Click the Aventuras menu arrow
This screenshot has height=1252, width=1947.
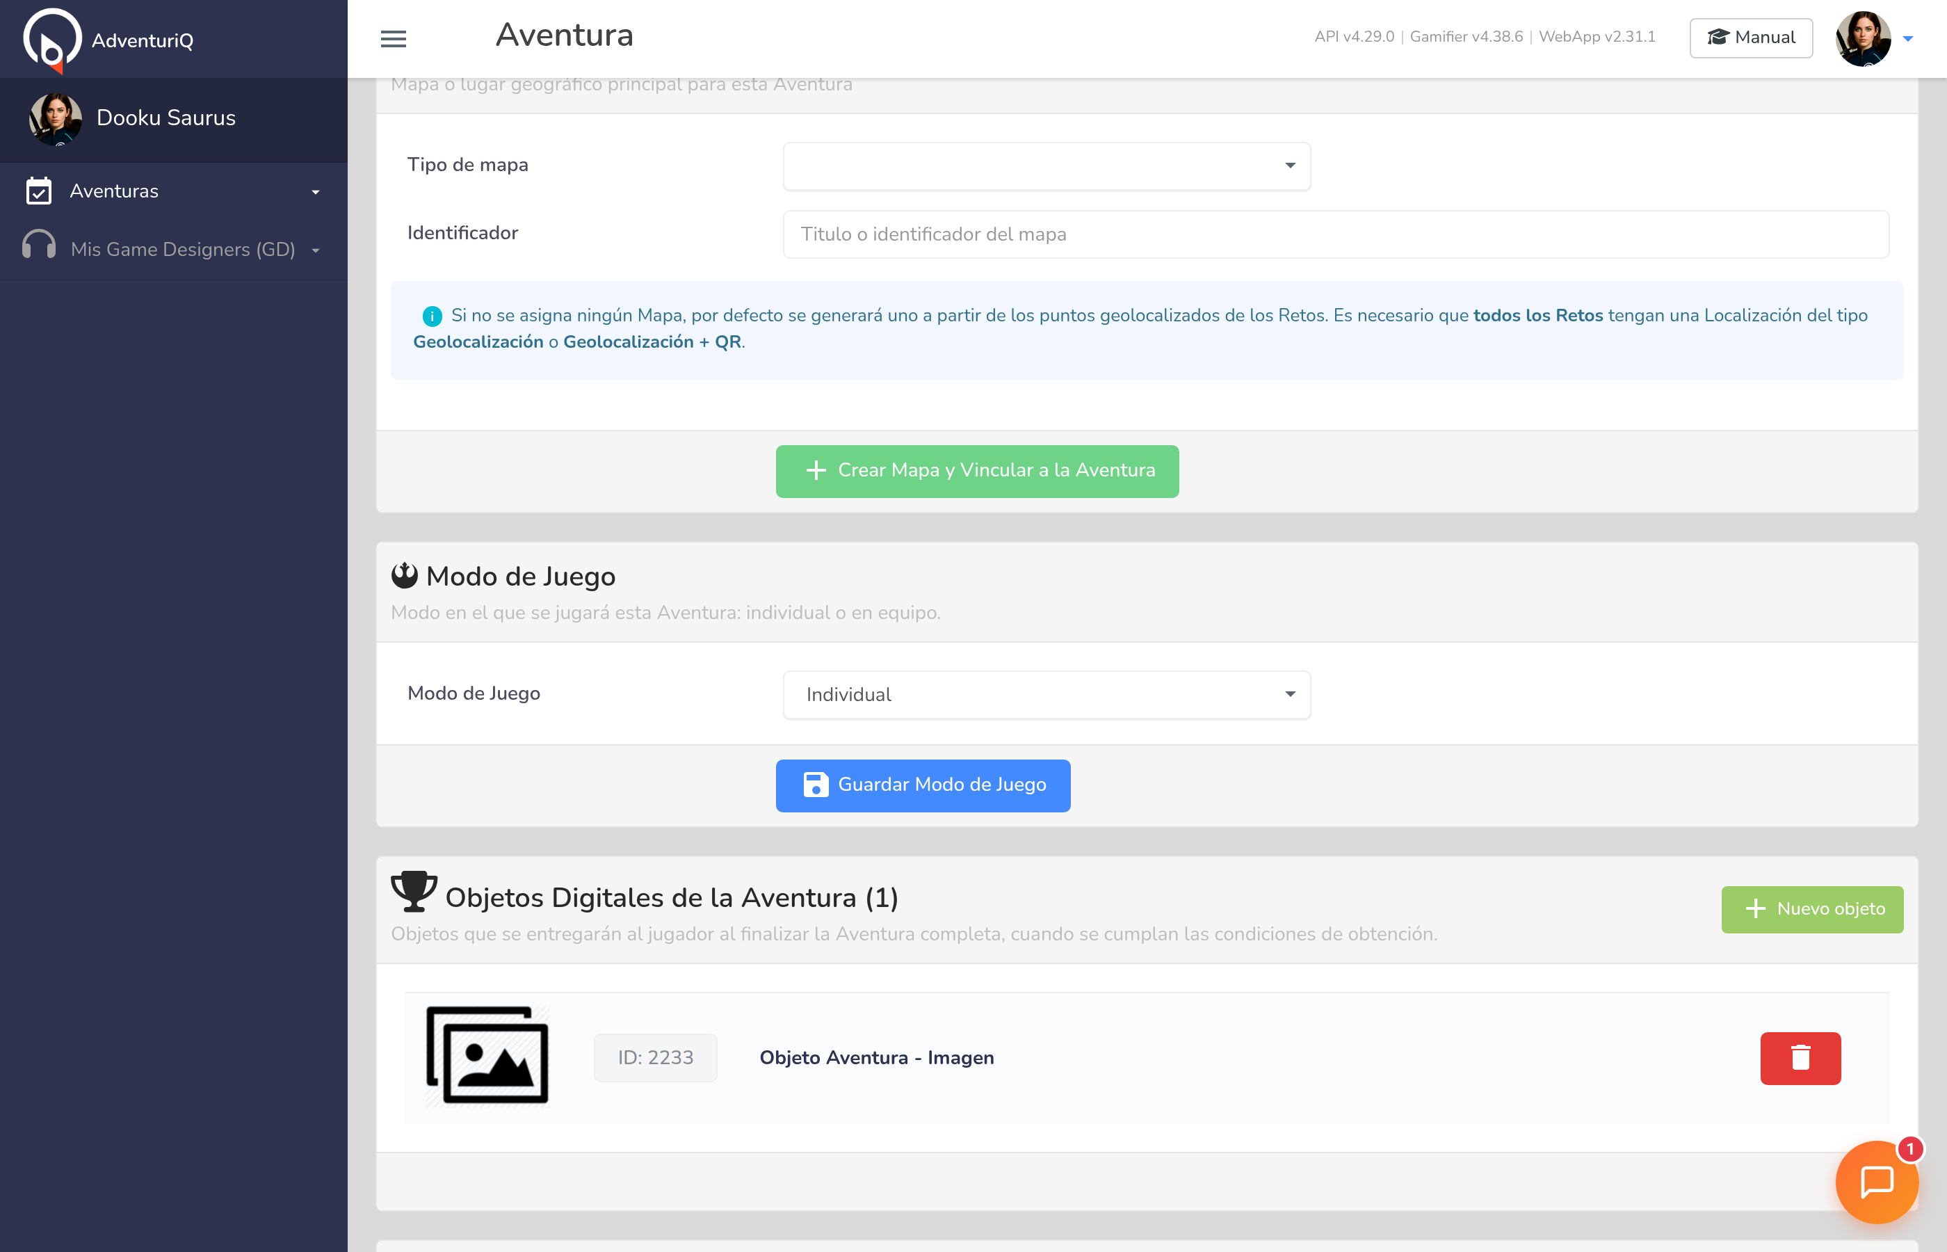click(315, 192)
